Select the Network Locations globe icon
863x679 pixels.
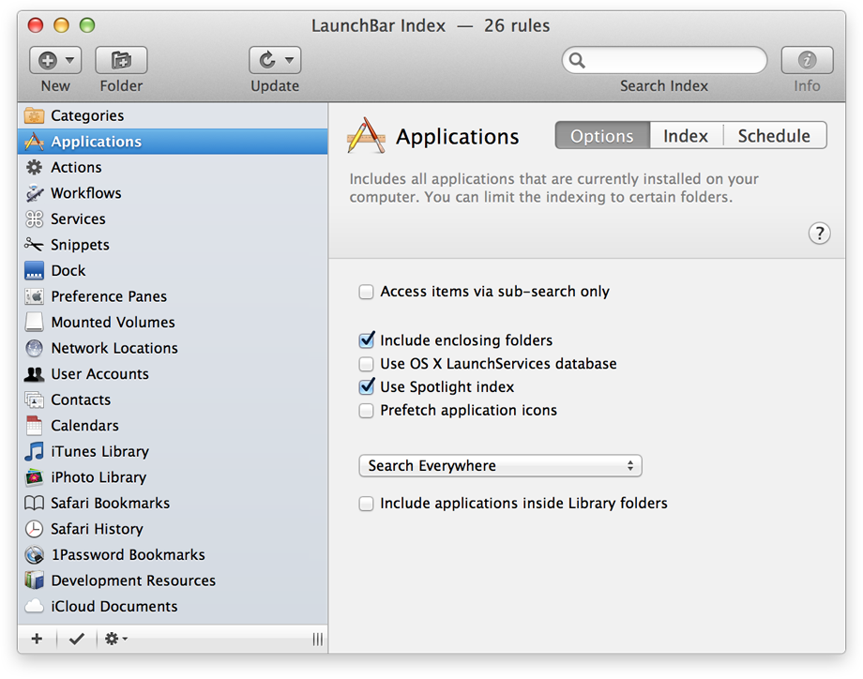coord(34,348)
